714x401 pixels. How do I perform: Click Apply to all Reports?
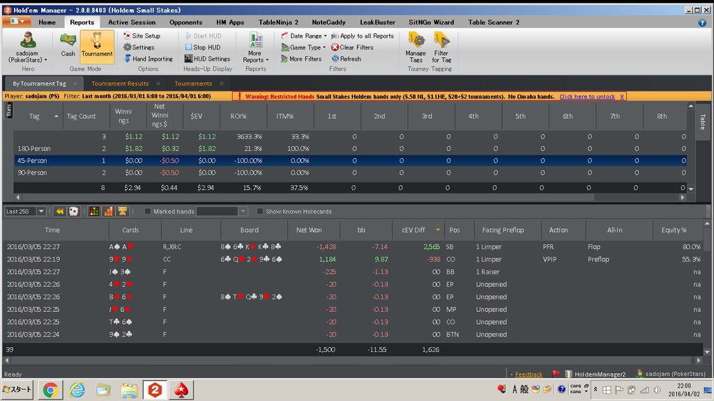363,36
